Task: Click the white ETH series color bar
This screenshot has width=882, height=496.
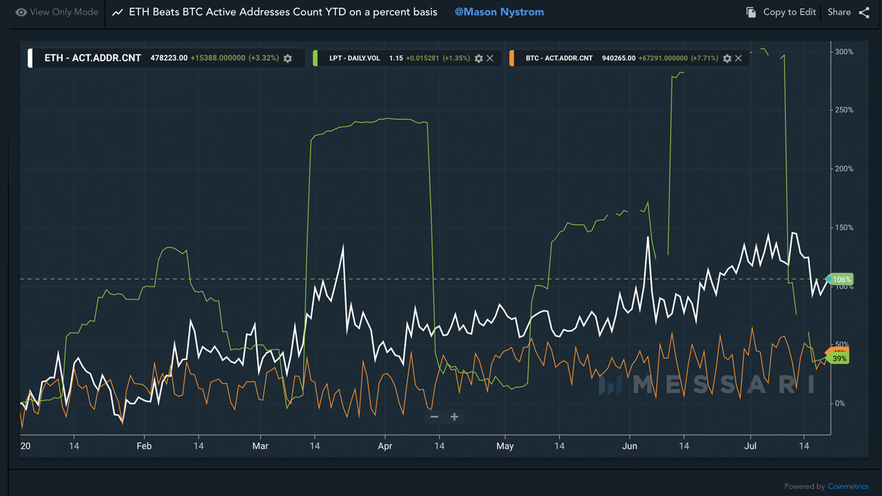Action: pyautogui.click(x=30, y=59)
